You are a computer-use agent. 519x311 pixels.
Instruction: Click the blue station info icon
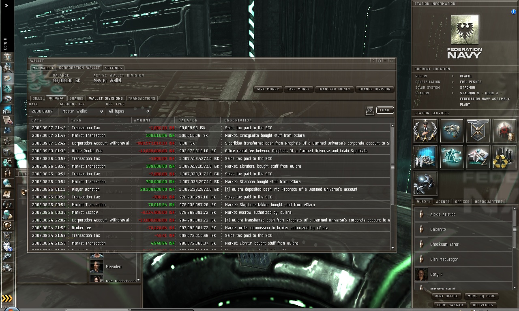pos(514,12)
